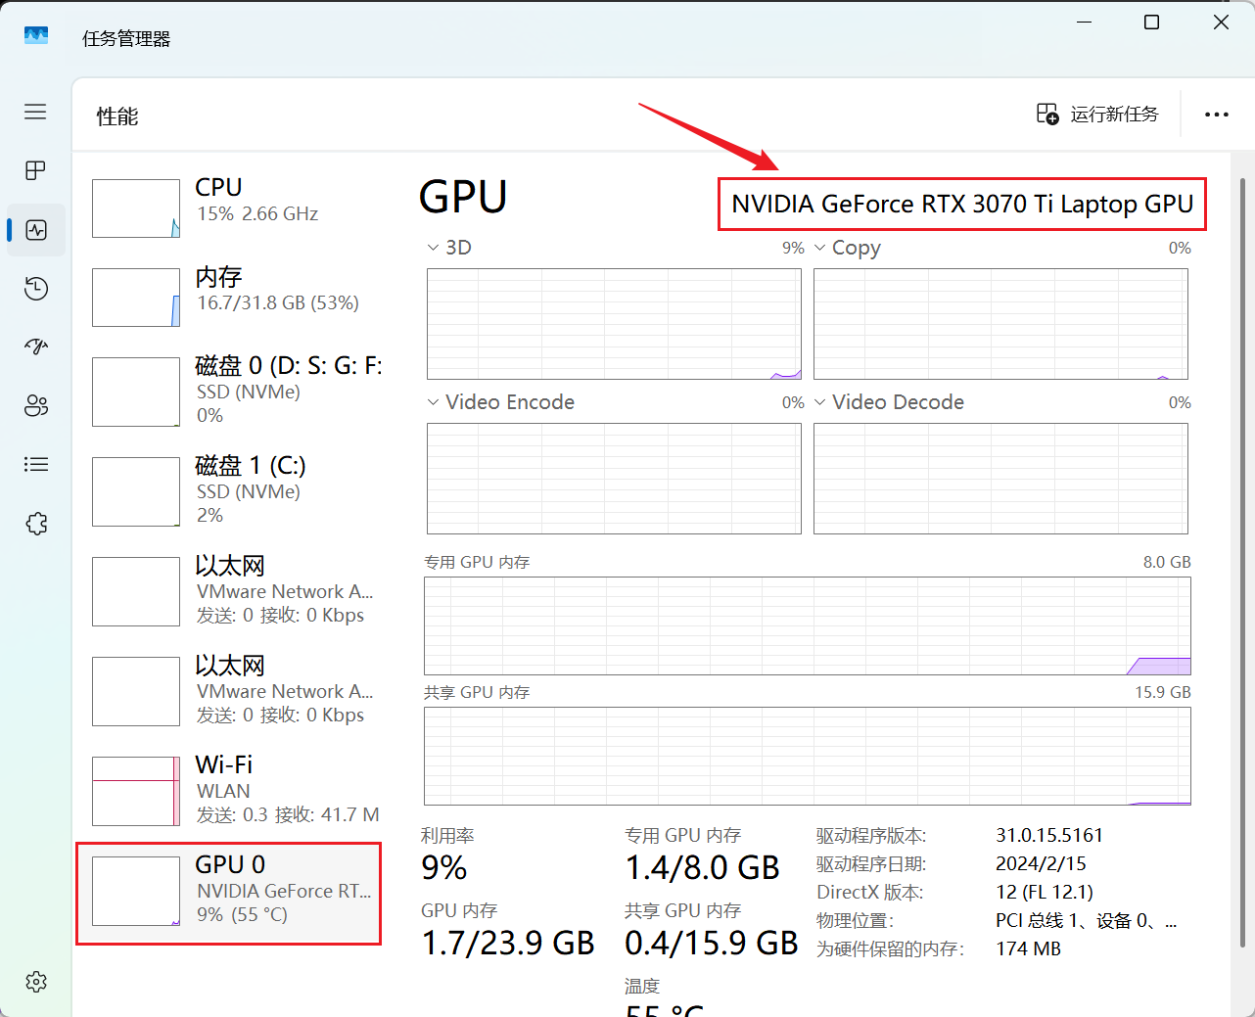The image size is (1255, 1017).
Task: Select the 内存 (Memory) item
Action: pos(229,297)
